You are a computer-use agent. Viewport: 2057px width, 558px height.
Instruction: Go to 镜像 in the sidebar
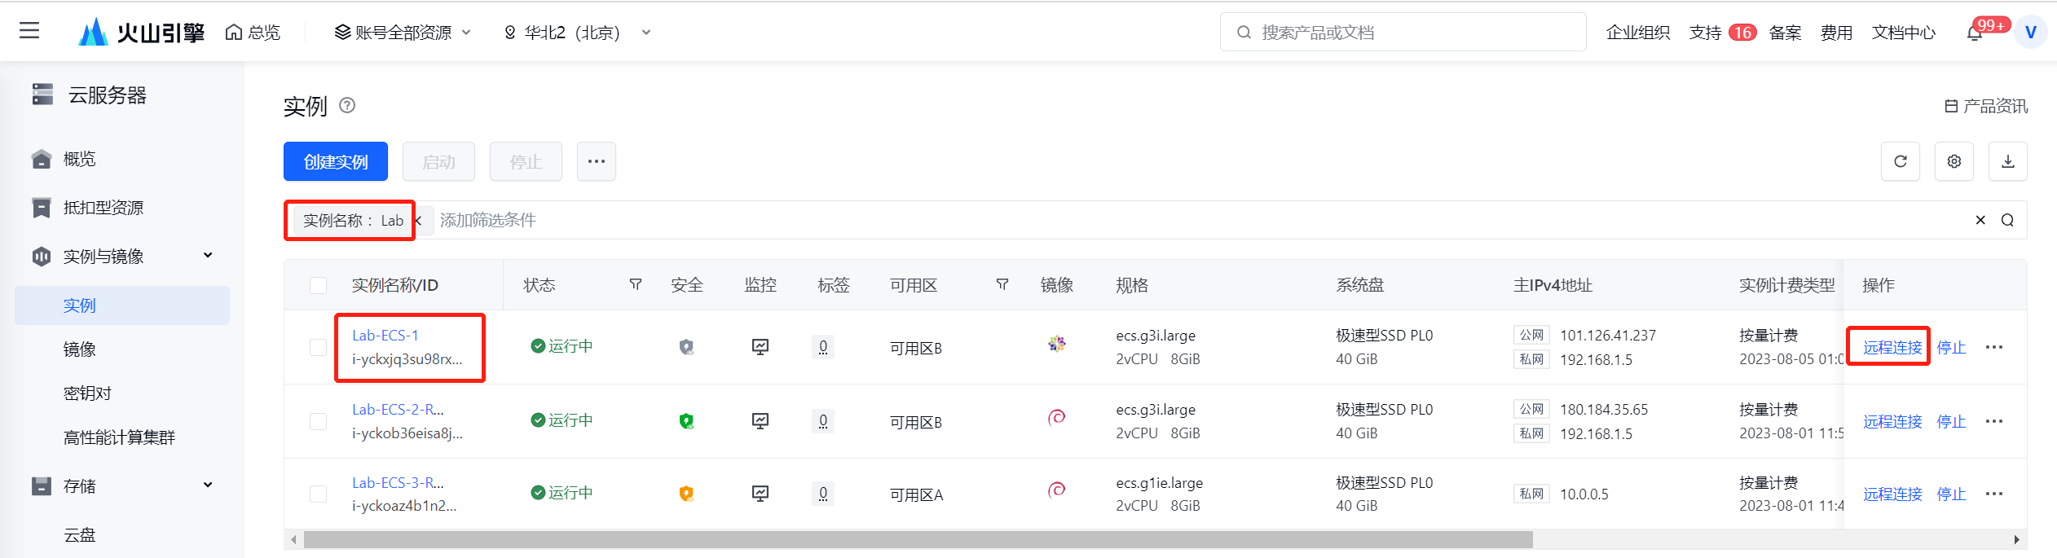click(80, 349)
